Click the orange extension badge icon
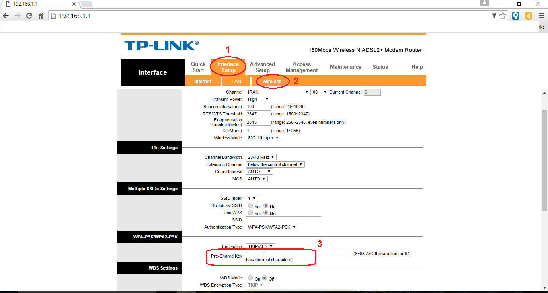The image size is (548, 293). (528, 16)
